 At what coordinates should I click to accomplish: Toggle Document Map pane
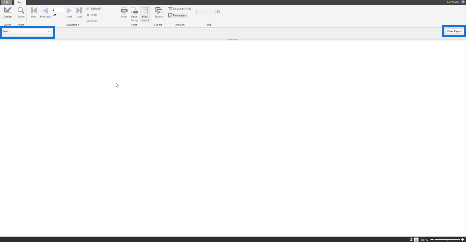tap(180, 9)
